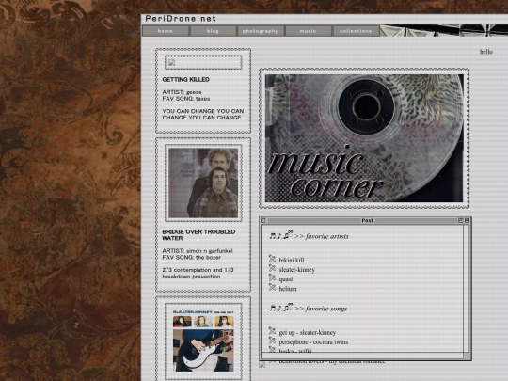Viewport: 508px width, 381px height.
Task: Click the bullet icon beside helium
Action: tap(272, 287)
